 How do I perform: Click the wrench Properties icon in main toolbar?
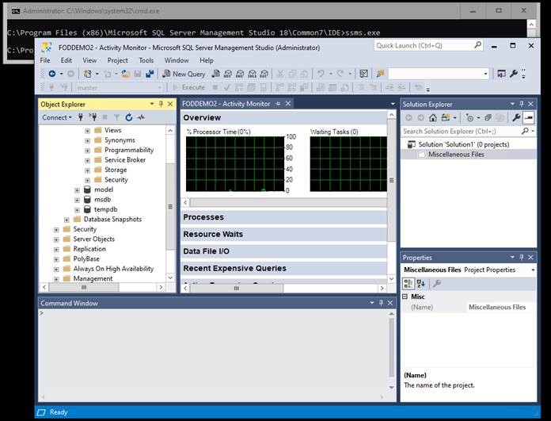[x=514, y=74]
